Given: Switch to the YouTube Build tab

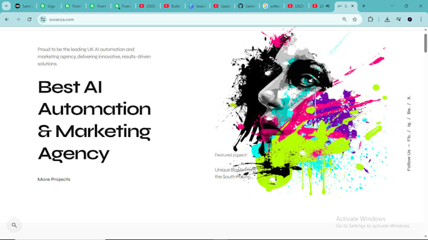Looking at the screenshot, I should tap(172, 6).
